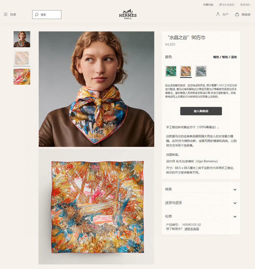Click the 加入购物袋 add to bag button

[201, 111]
